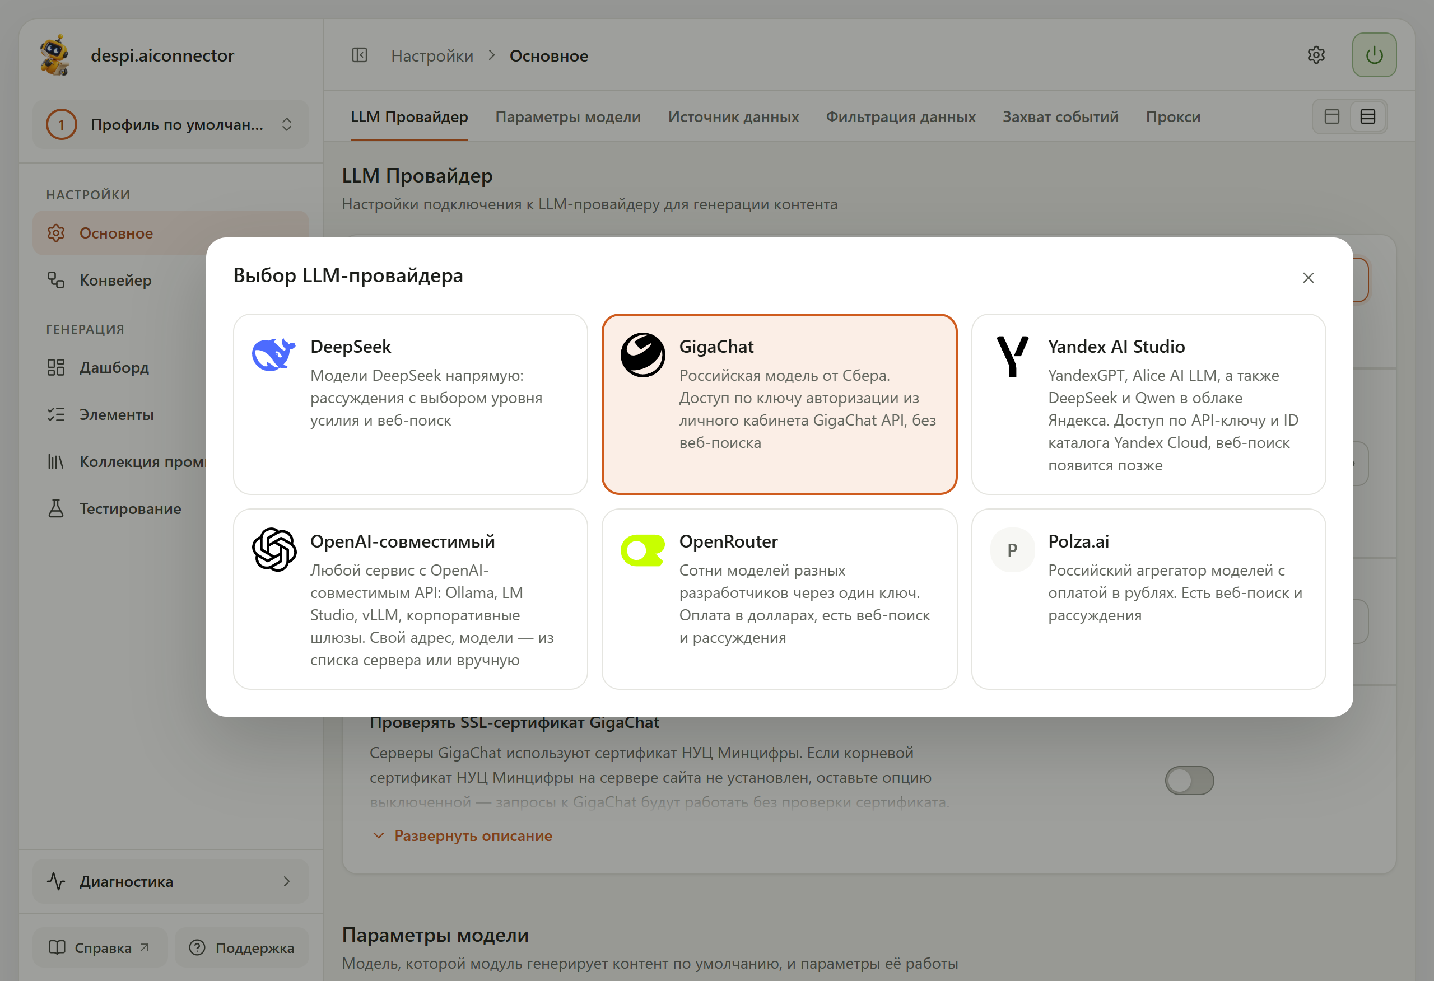The height and width of the screenshot is (981, 1434).
Task: Open the Фильтрация данных tab
Action: pyautogui.click(x=901, y=116)
